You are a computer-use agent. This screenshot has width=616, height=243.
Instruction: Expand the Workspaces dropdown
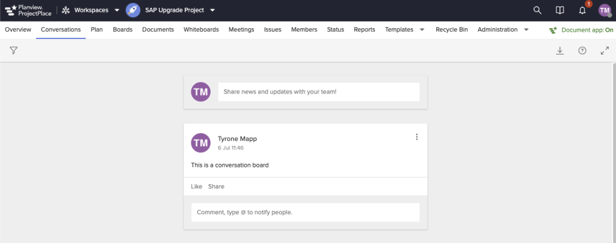[x=117, y=10]
